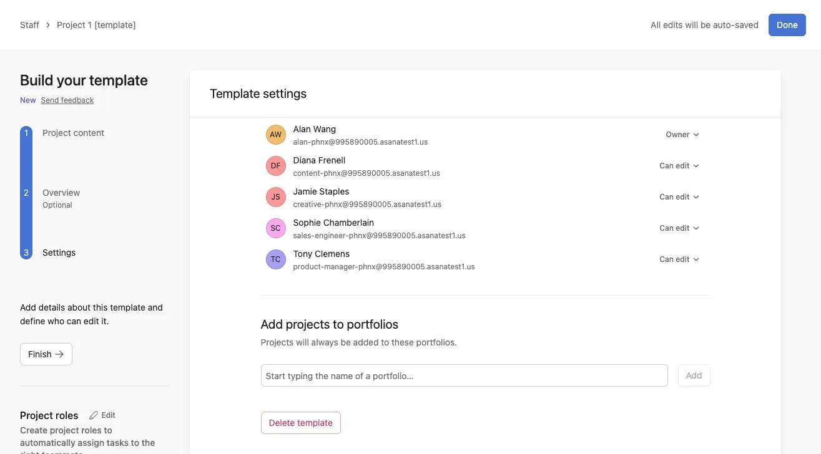Click the step 1 number marker
This screenshot has width=821, height=454.
[26, 133]
